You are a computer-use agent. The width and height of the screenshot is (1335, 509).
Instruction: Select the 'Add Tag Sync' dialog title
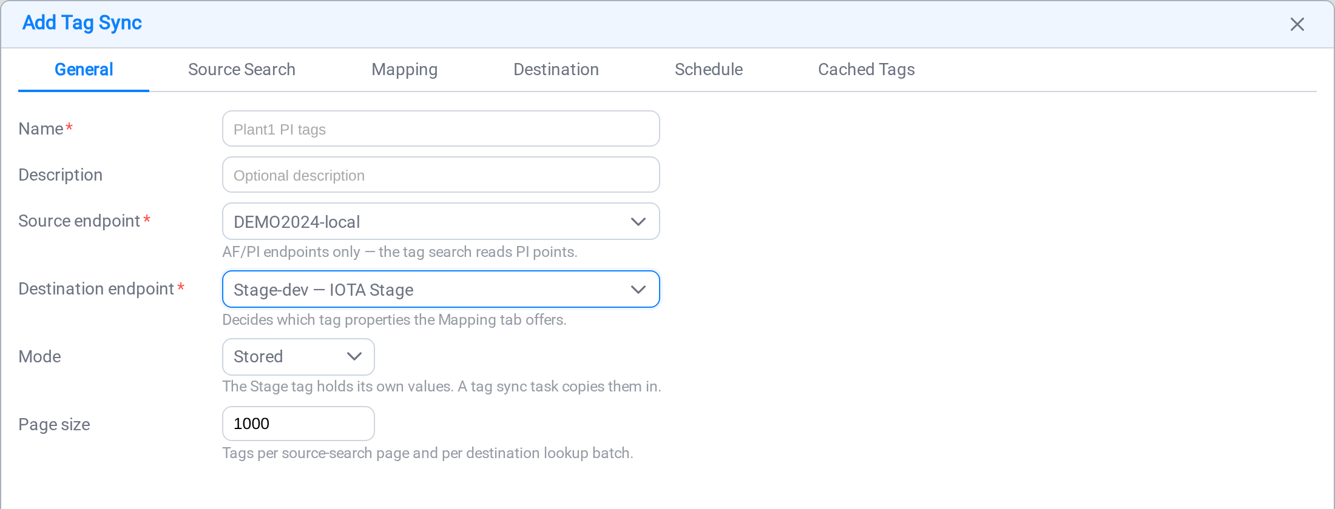click(x=82, y=23)
